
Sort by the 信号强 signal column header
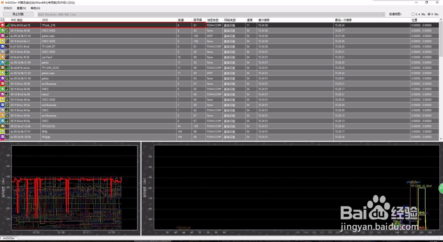(198, 20)
